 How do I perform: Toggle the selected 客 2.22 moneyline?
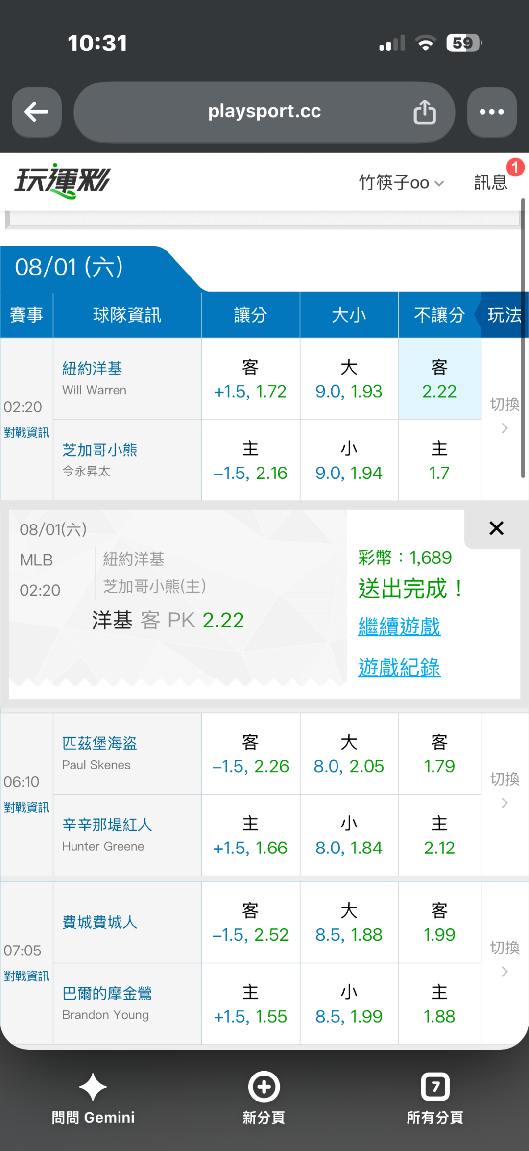click(x=439, y=379)
